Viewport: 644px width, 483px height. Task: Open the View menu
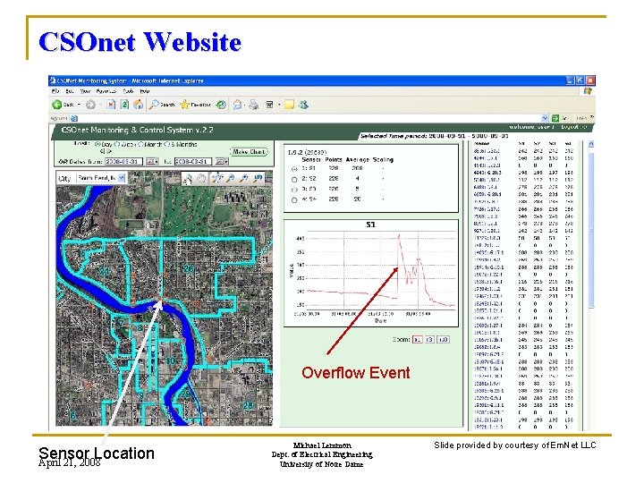pyautogui.click(x=85, y=91)
